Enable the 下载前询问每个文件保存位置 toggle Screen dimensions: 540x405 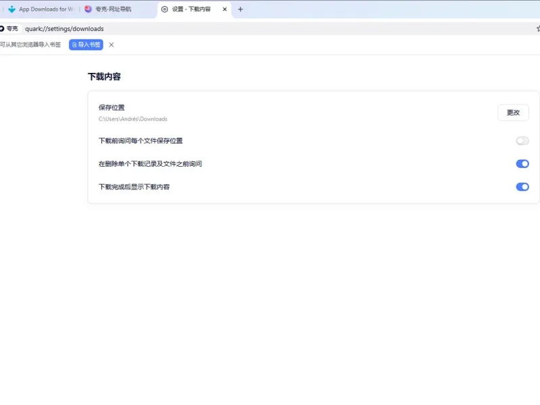coord(522,141)
